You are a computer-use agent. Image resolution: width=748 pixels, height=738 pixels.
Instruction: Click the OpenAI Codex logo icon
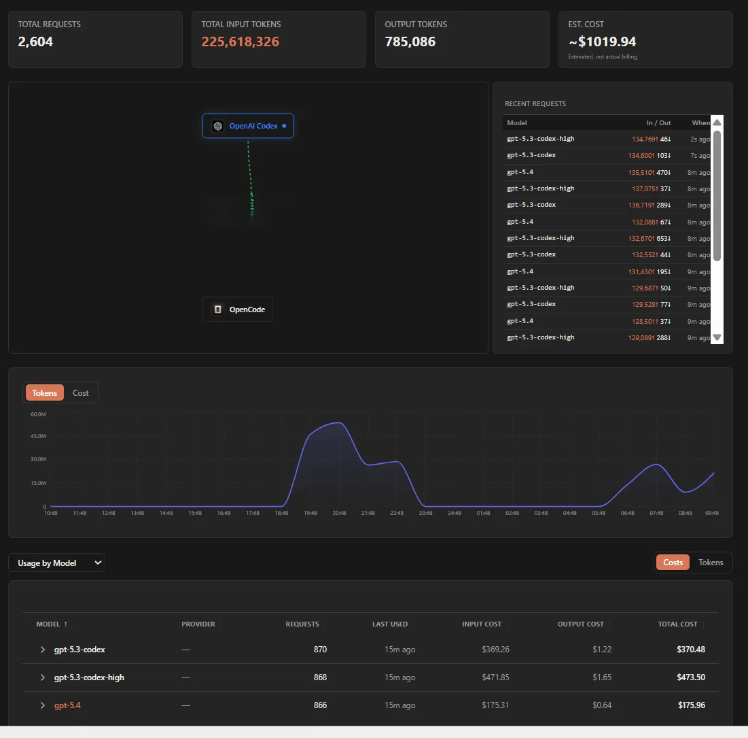pyautogui.click(x=217, y=126)
